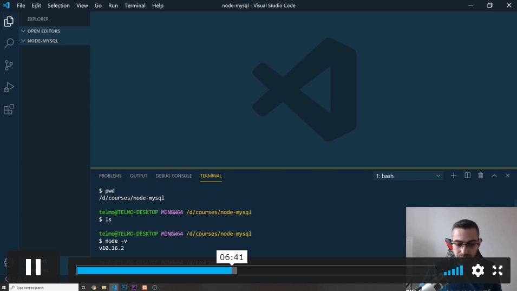Switch to VS Code taskbar icon
This screenshot has height=291, width=517.
pyautogui.click(x=114, y=287)
